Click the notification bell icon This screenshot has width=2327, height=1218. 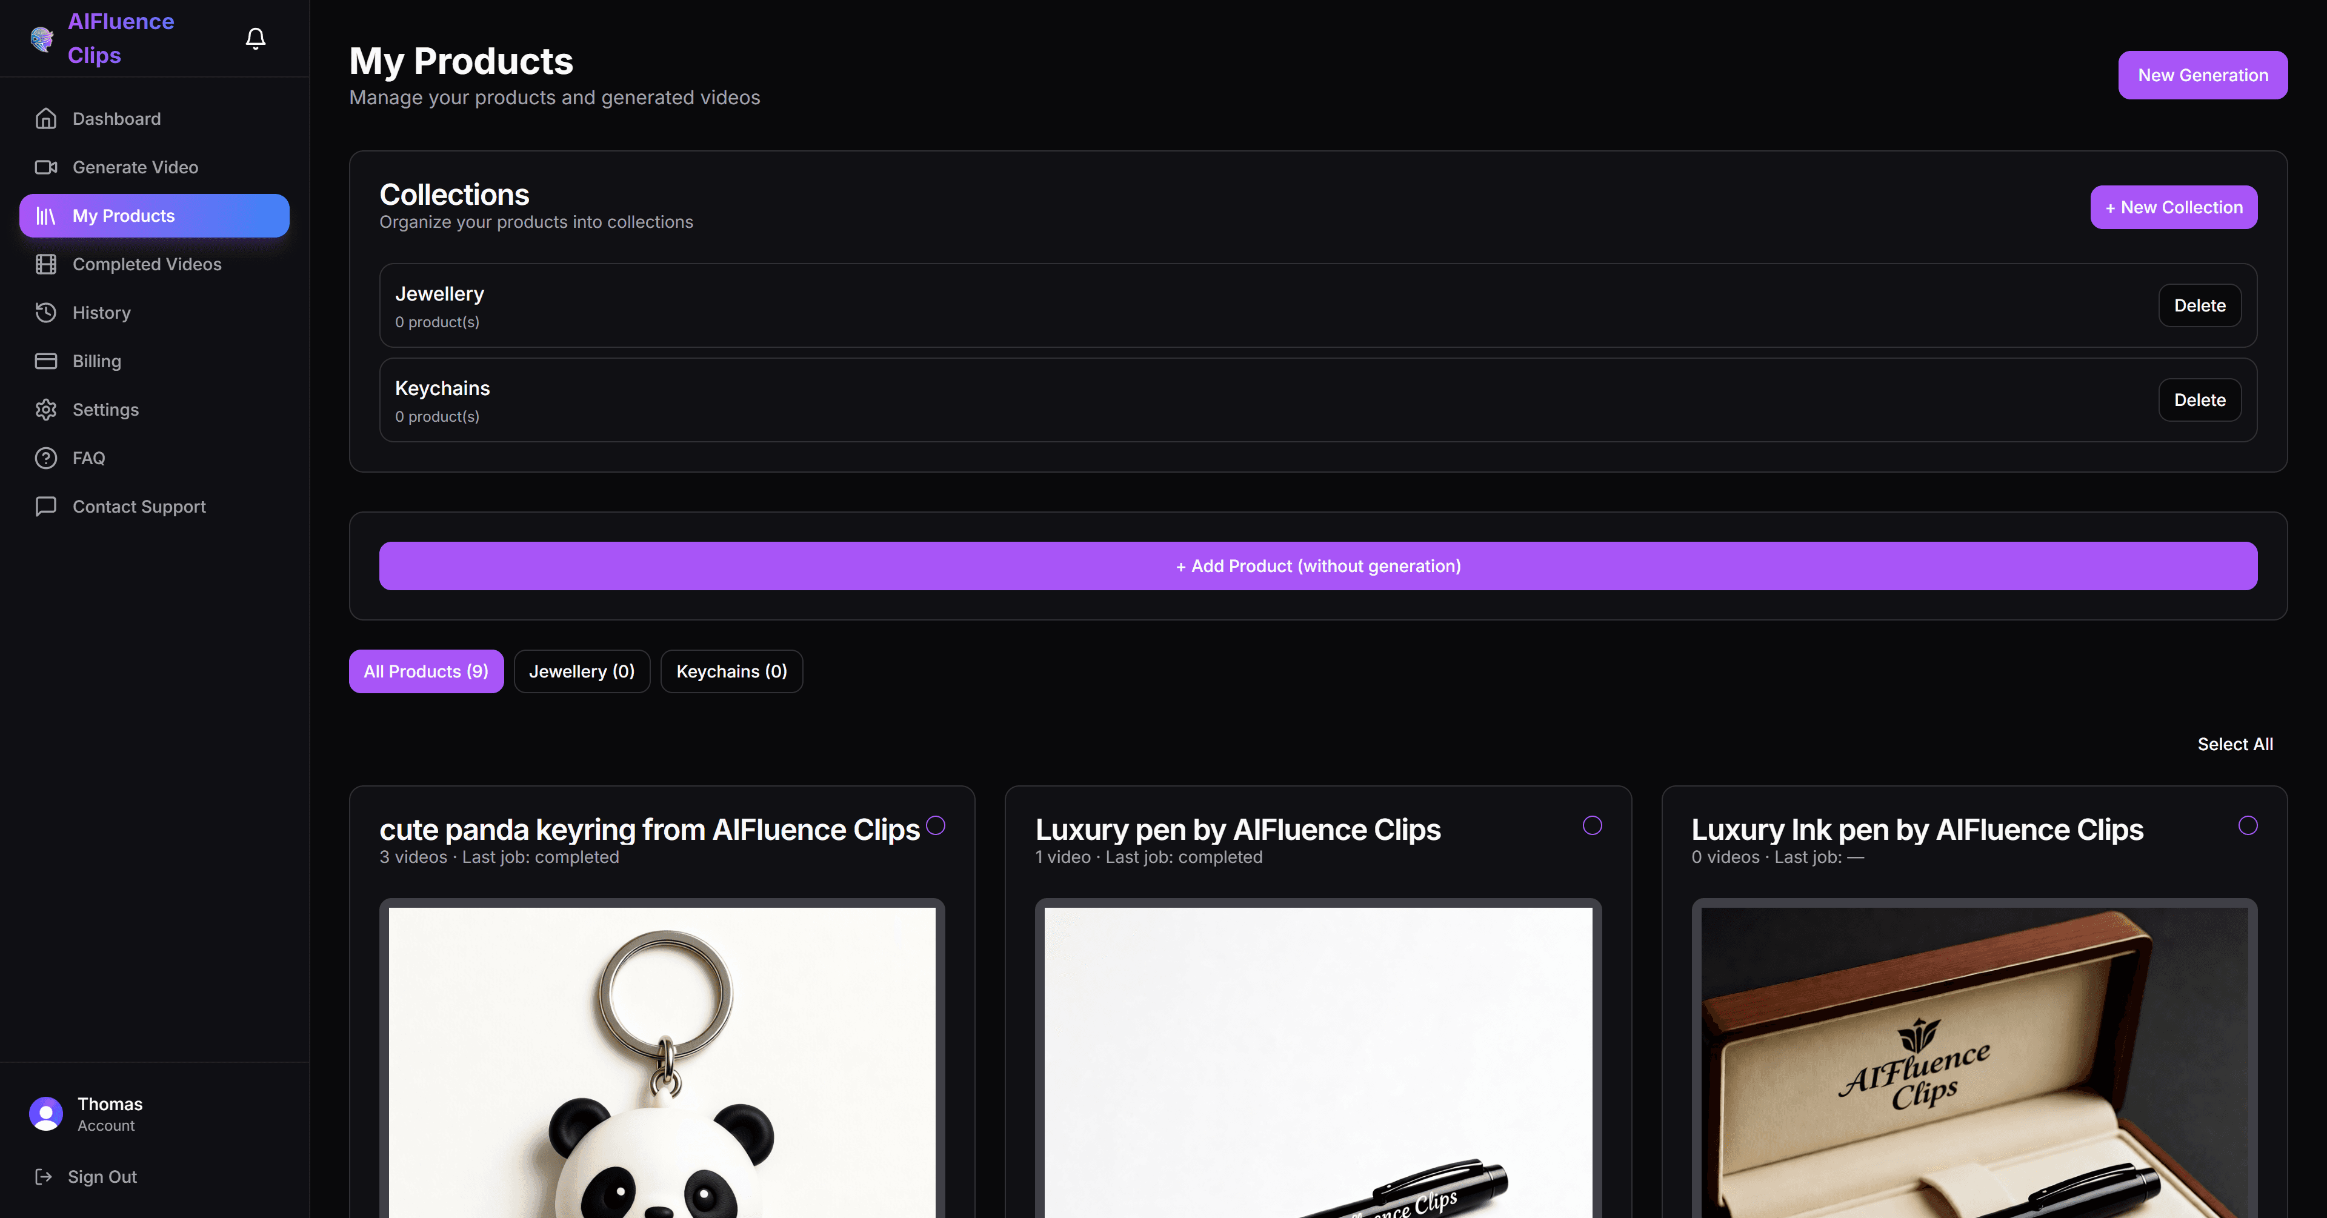[x=256, y=38]
